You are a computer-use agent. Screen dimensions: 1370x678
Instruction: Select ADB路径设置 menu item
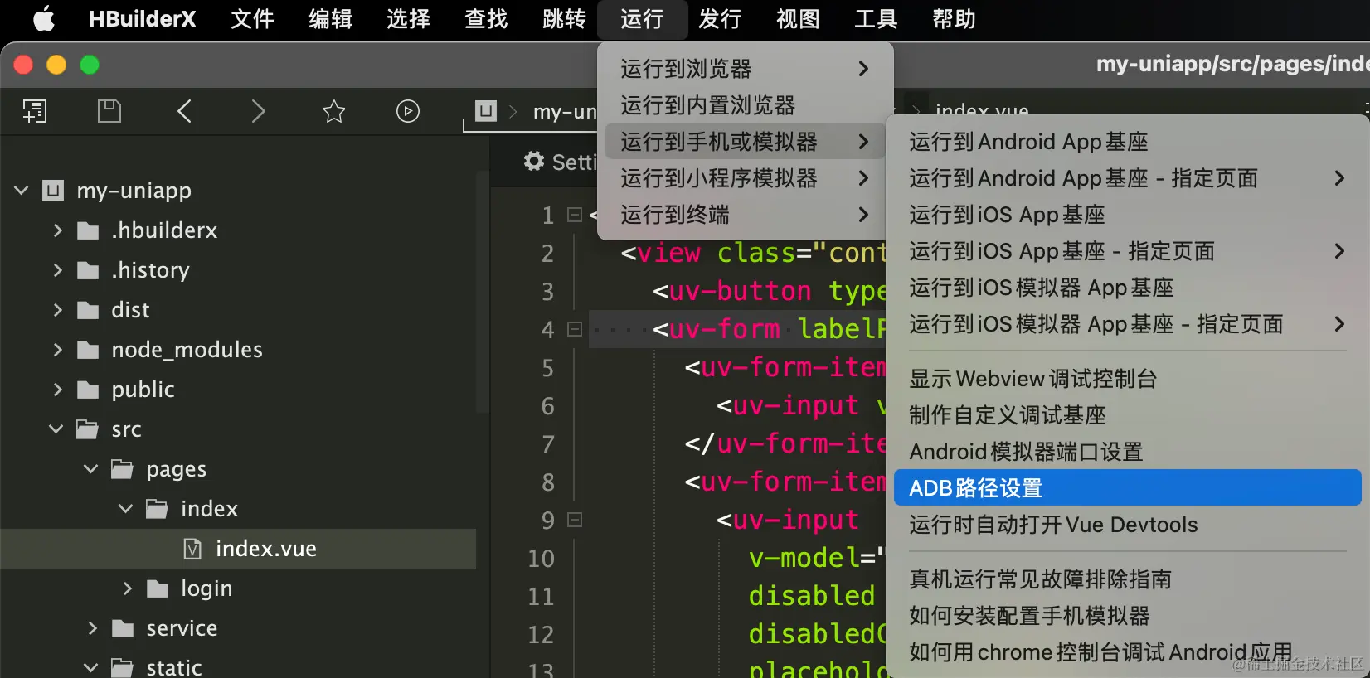click(1128, 488)
